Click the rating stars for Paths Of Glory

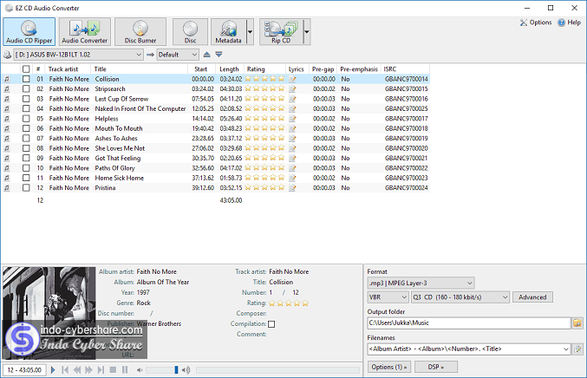click(264, 167)
